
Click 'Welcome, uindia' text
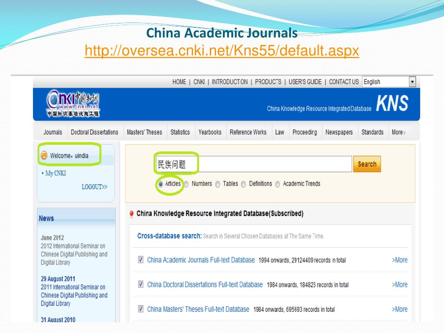(69, 156)
